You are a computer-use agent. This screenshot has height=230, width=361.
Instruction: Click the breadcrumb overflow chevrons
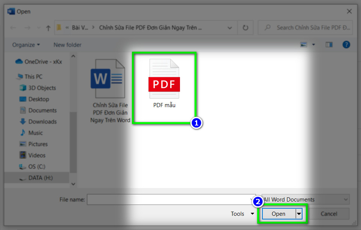67,28
